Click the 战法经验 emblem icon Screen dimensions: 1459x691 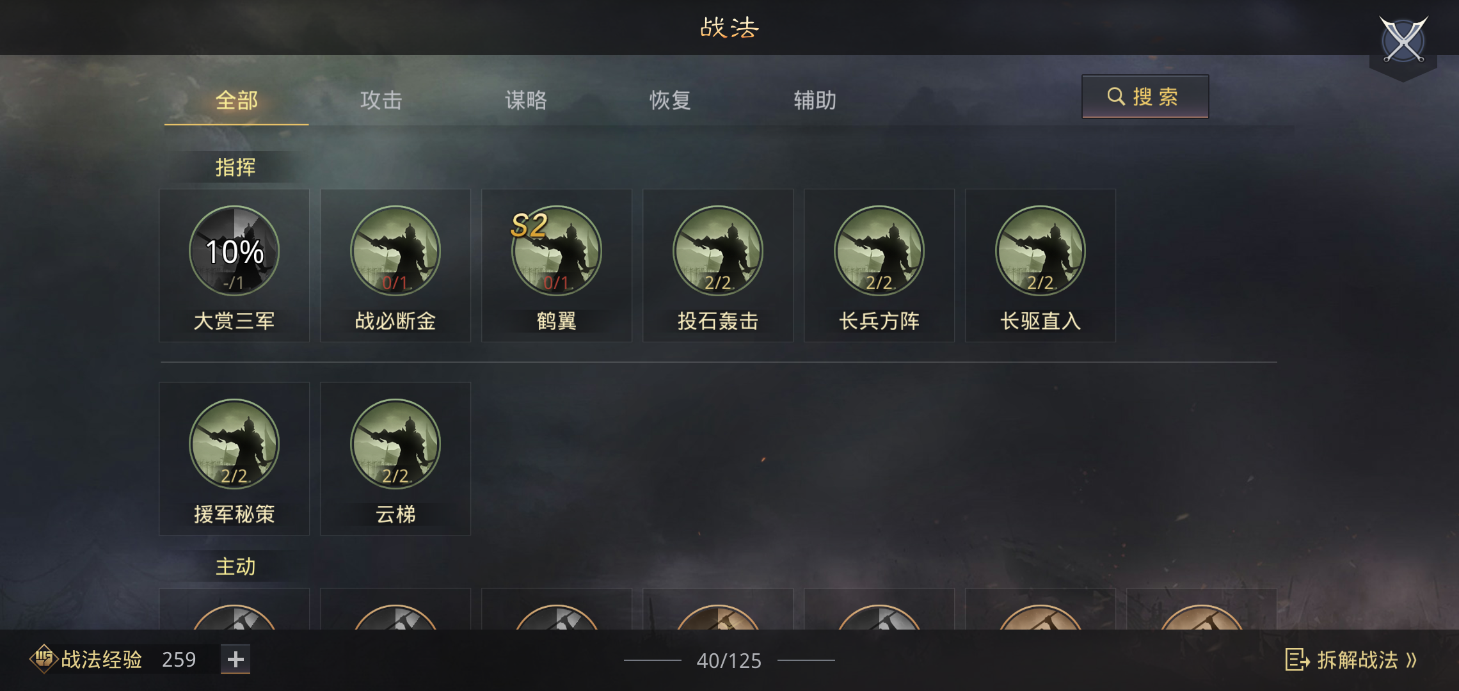pyautogui.click(x=44, y=658)
